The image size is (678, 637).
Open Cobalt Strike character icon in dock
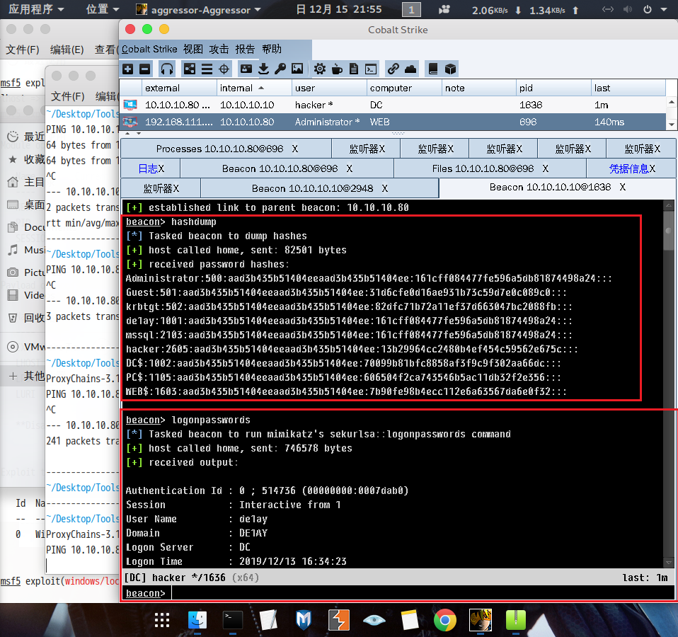pyautogui.click(x=481, y=620)
